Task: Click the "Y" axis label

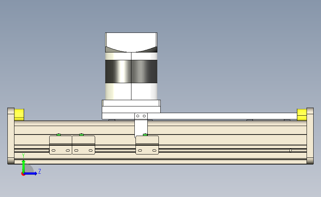Action: 23,156
